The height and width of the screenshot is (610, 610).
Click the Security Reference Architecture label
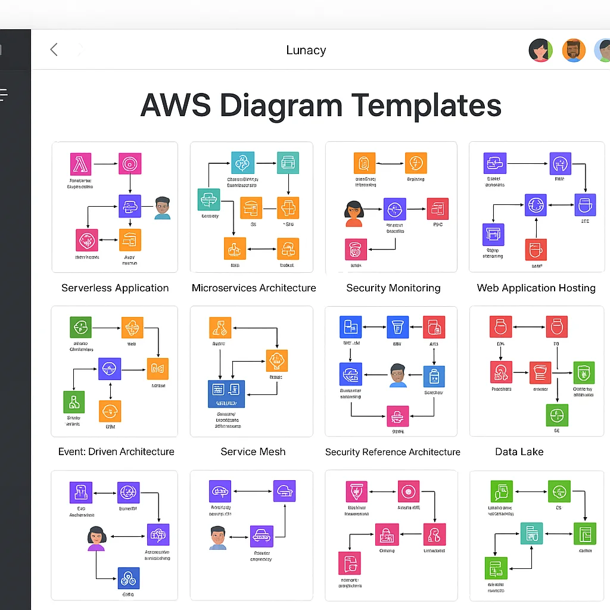point(392,452)
